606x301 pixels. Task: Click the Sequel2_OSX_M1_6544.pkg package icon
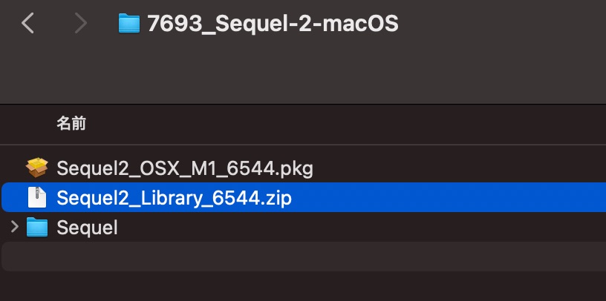point(36,168)
